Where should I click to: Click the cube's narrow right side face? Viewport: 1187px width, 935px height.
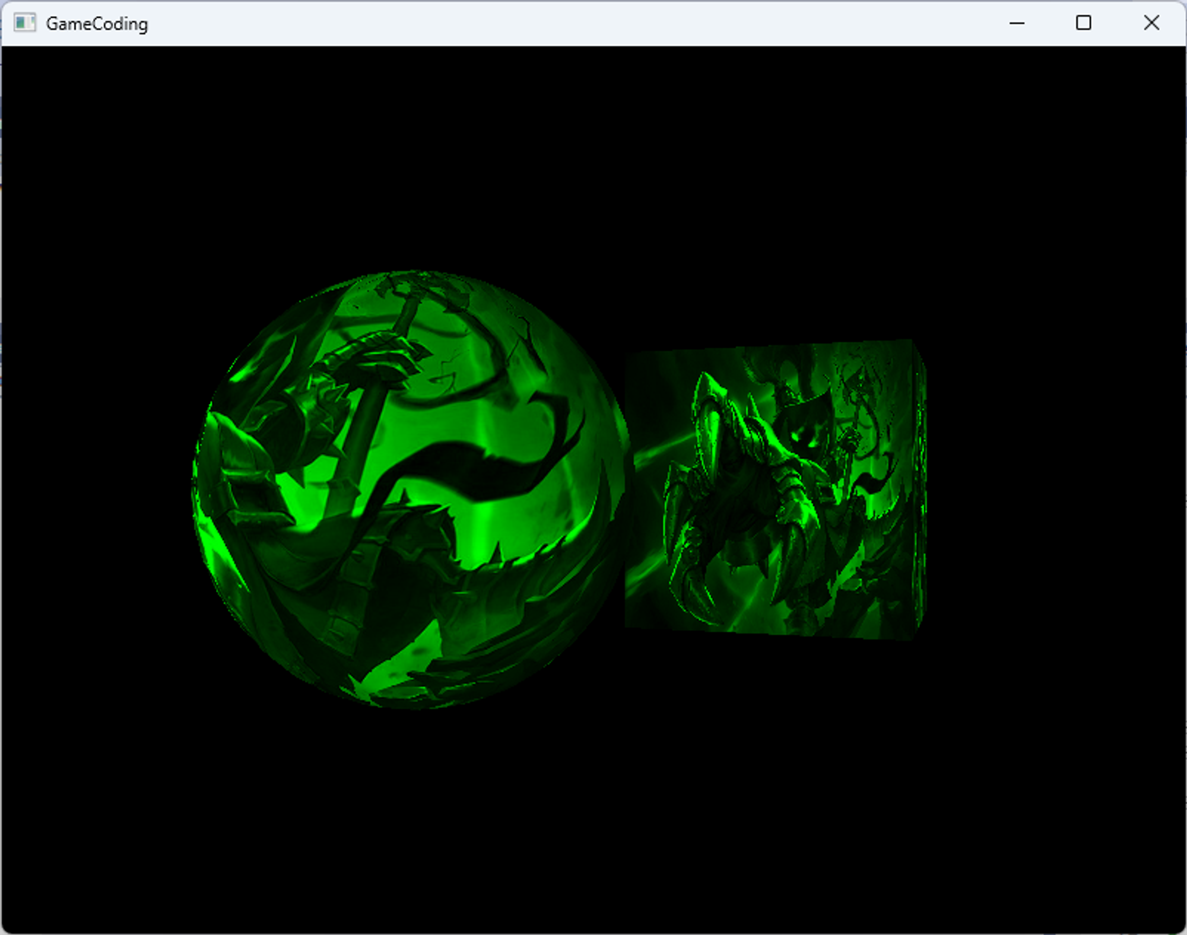920,492
